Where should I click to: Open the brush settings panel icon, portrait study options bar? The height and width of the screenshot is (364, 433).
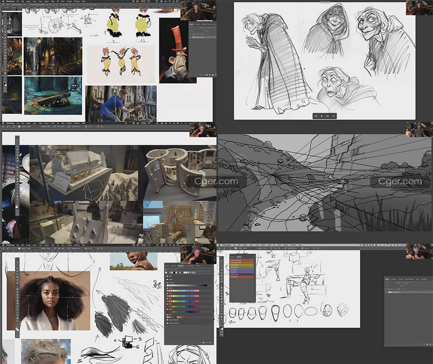[19, 248]
